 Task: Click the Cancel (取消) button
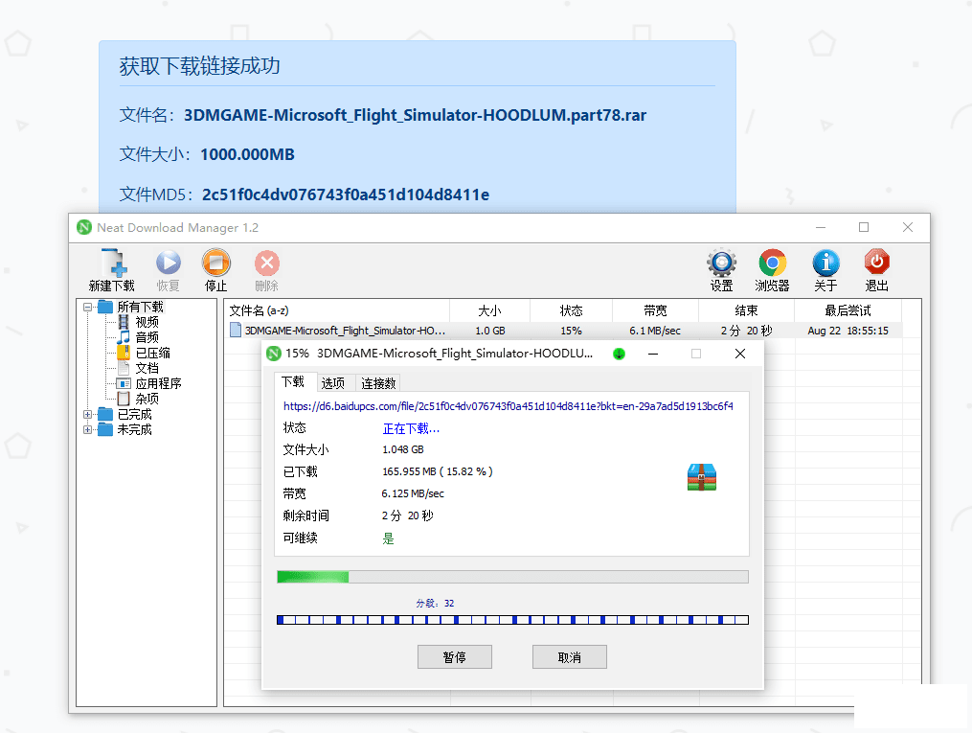(x=569, y=657)
